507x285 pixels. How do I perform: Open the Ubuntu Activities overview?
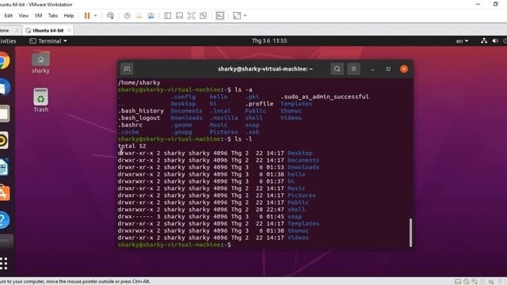pyautogui.click(x=8, y=41)
